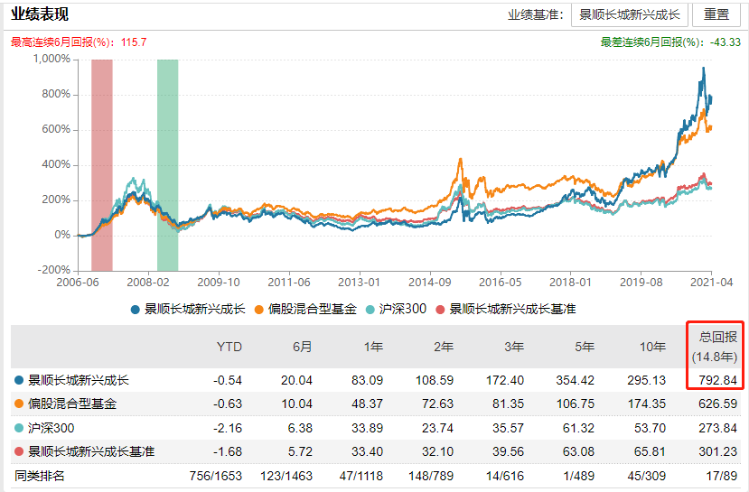The height and width of the screenshot is (492, 749).
Task: Click the 总回报 (14.8年) column header
Action: (717, 346)
